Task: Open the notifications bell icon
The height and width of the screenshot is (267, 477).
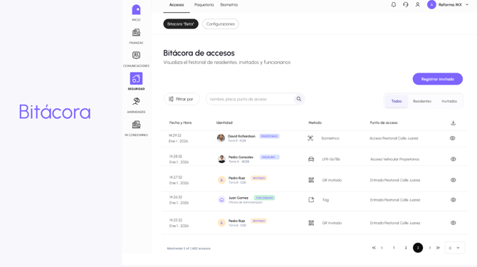Action: coord(393,4)
